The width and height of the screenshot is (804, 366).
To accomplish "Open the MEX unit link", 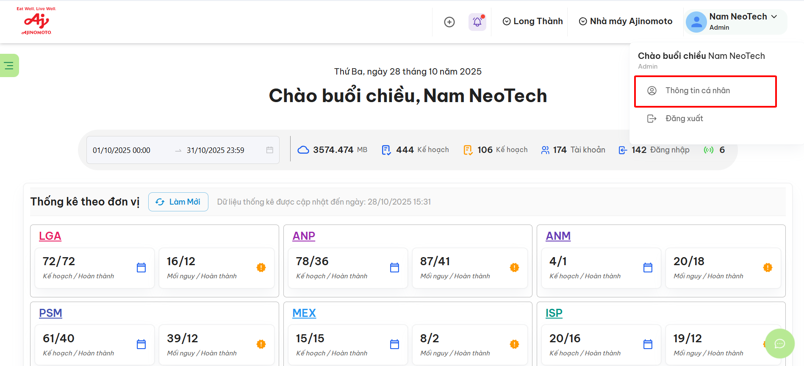I will (304, 313).
